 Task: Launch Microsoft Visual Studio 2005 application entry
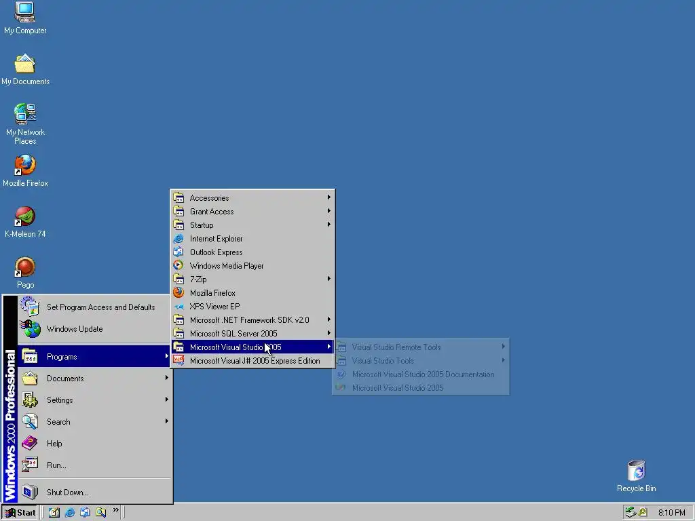coord(421,388)
